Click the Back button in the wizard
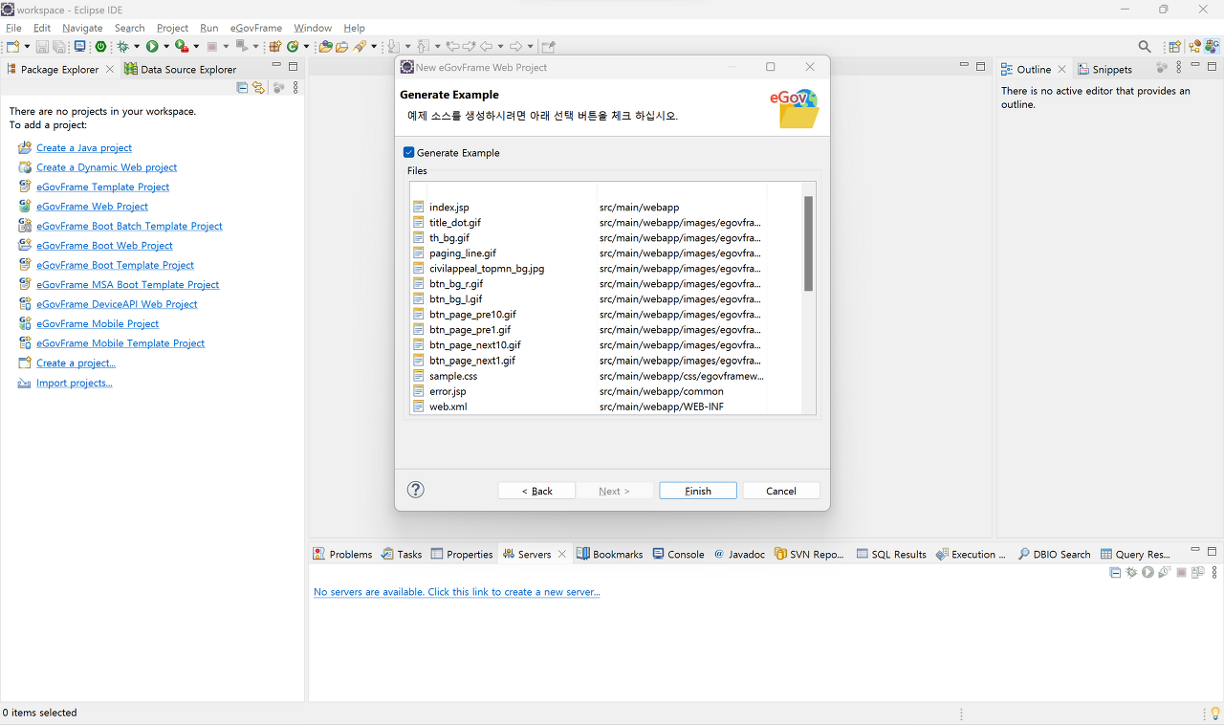Viewport: 1224px width, 725px height. click(x=536, y=491)
